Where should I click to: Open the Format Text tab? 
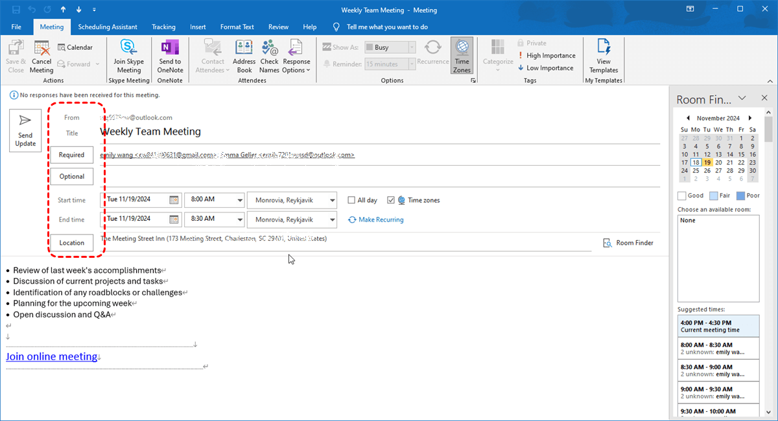237,27
